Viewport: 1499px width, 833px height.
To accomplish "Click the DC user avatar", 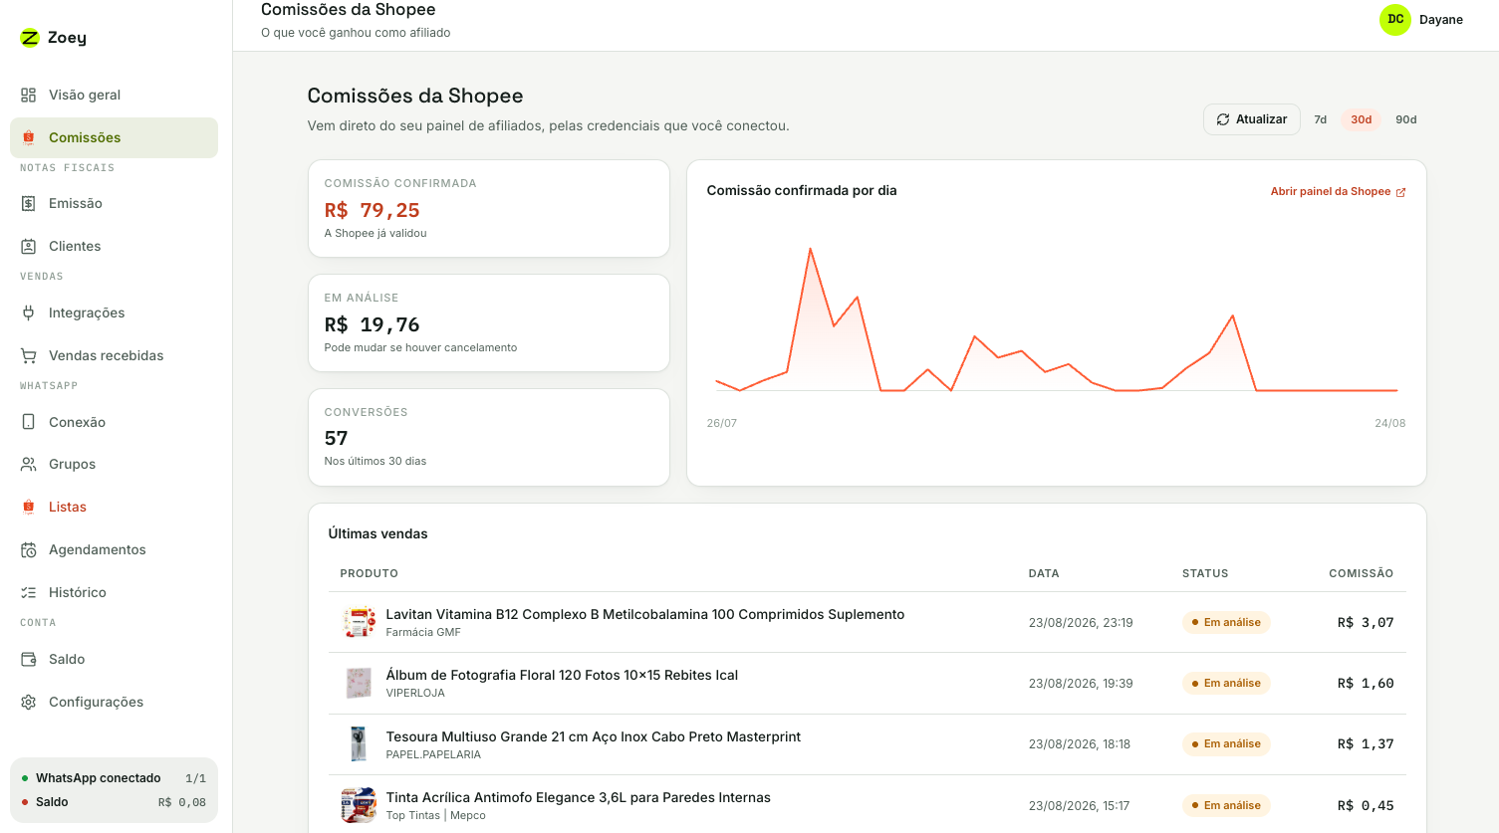I will [x=1395, y=20].
